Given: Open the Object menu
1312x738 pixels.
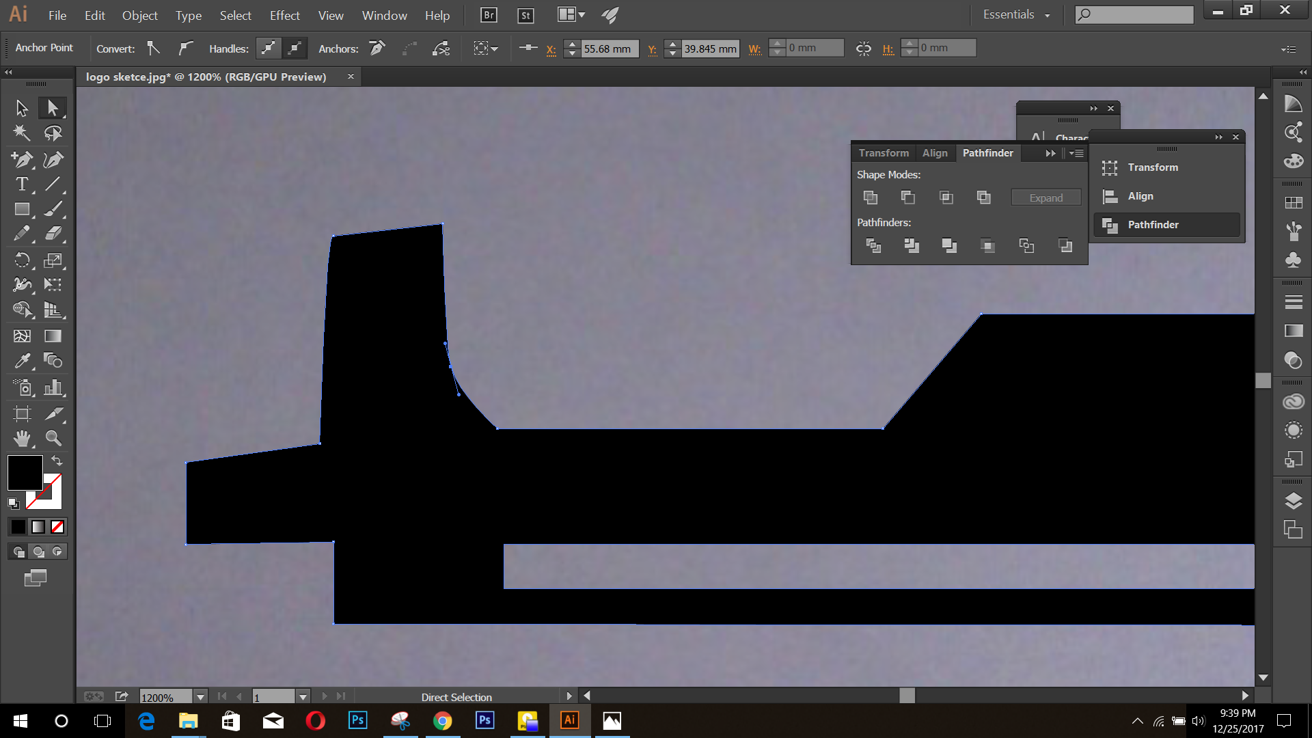Looking at the screenshot, I should [140, 15].
